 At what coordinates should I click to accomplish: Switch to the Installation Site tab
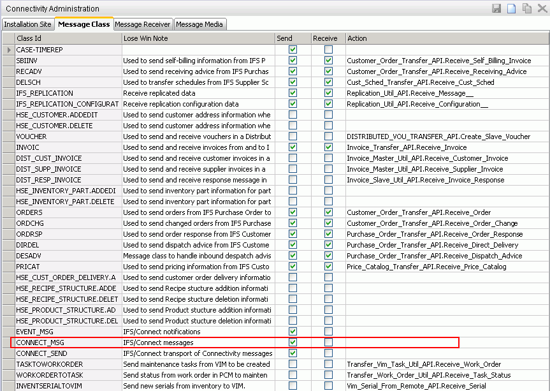click(x=27, y=24)
